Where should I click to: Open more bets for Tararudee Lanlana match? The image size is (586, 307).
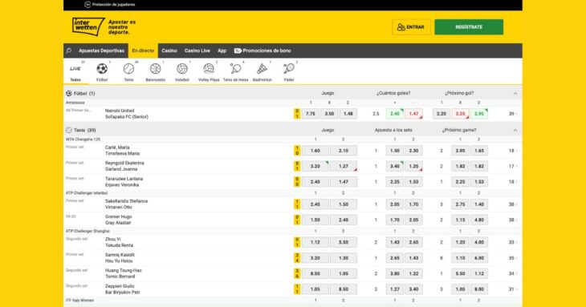[513, 182]
